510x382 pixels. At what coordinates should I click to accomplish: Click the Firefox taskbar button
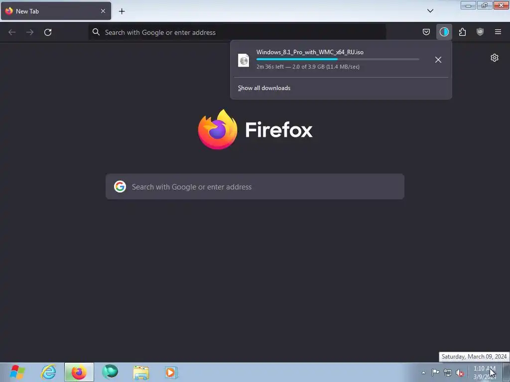point(79,372)
